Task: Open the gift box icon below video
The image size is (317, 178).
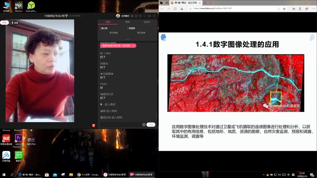Action: (93, 125)
